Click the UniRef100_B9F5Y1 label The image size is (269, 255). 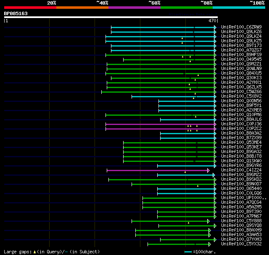[241, 106]
